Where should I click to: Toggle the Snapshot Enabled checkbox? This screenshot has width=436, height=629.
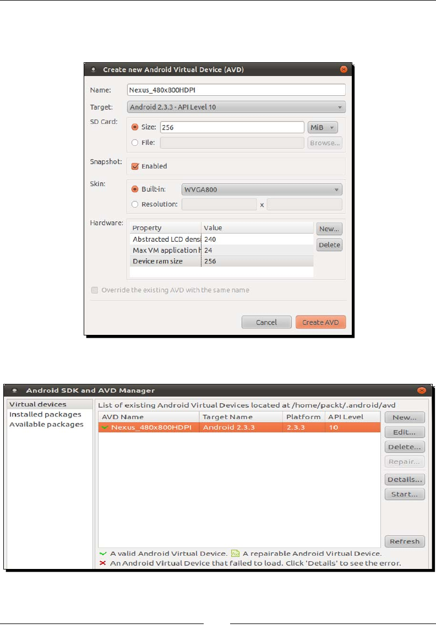(x=135, y=166)
